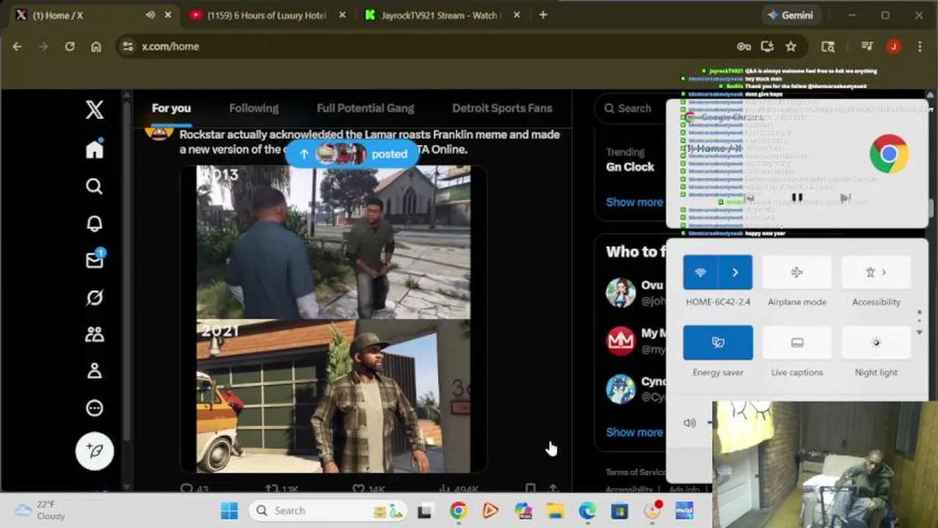Click Show more under Trending
The width and height of the screenshot is (938, 528).
[x=634, y=202]
